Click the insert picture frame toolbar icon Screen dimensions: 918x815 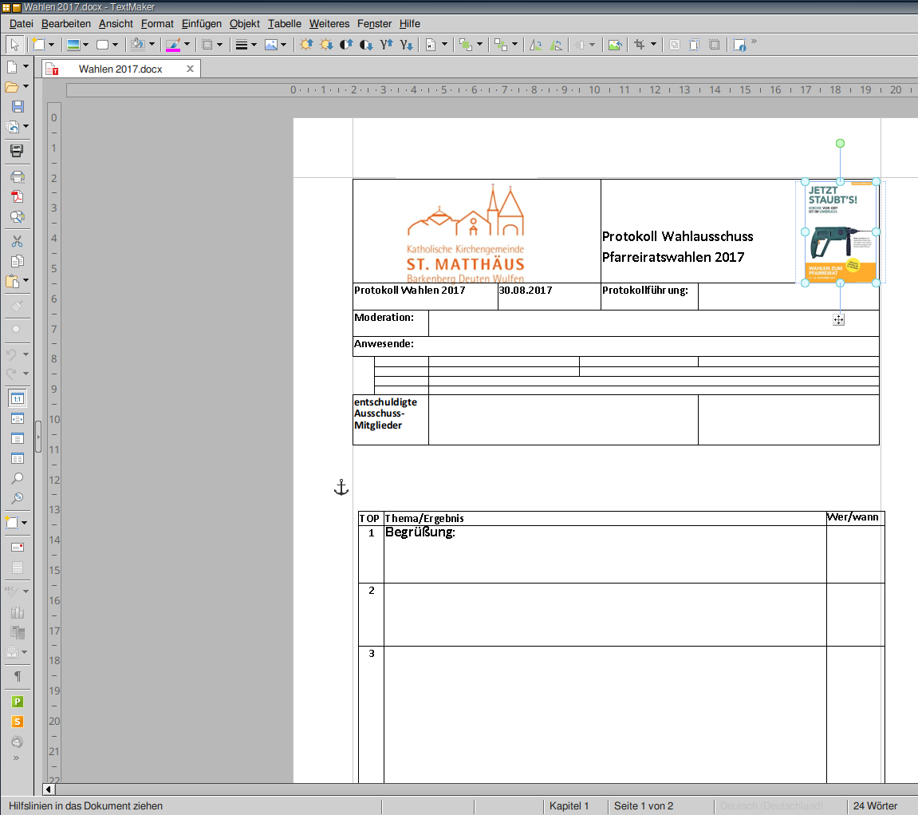pos(271,45)
